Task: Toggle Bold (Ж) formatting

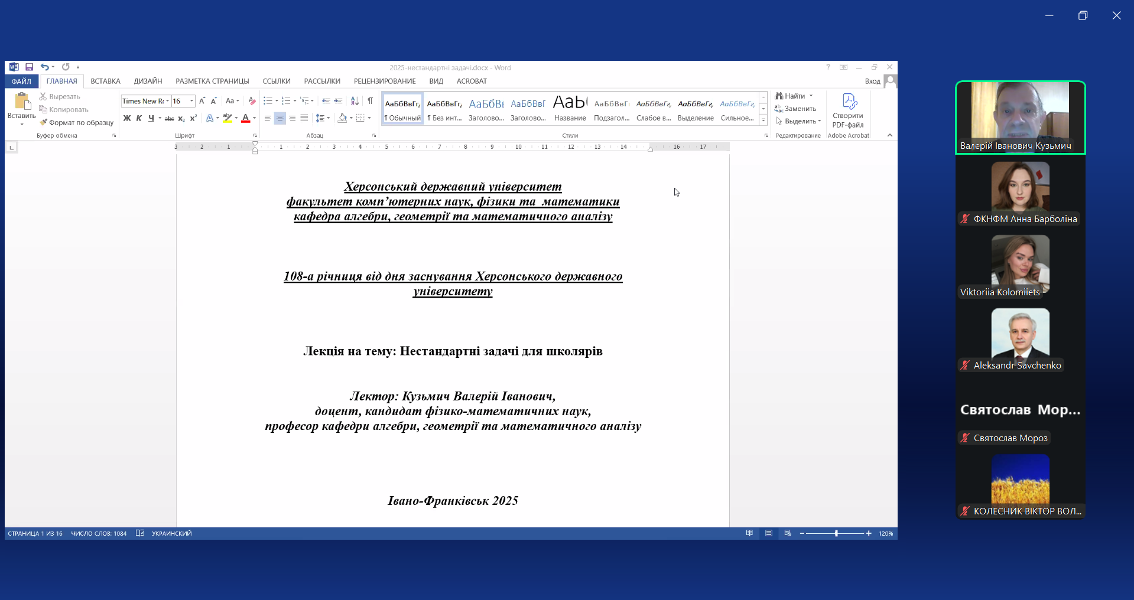Action: tap(126, 118)
